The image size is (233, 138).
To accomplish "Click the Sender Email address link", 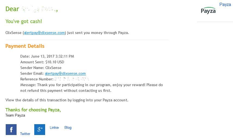I will (65, 73).
